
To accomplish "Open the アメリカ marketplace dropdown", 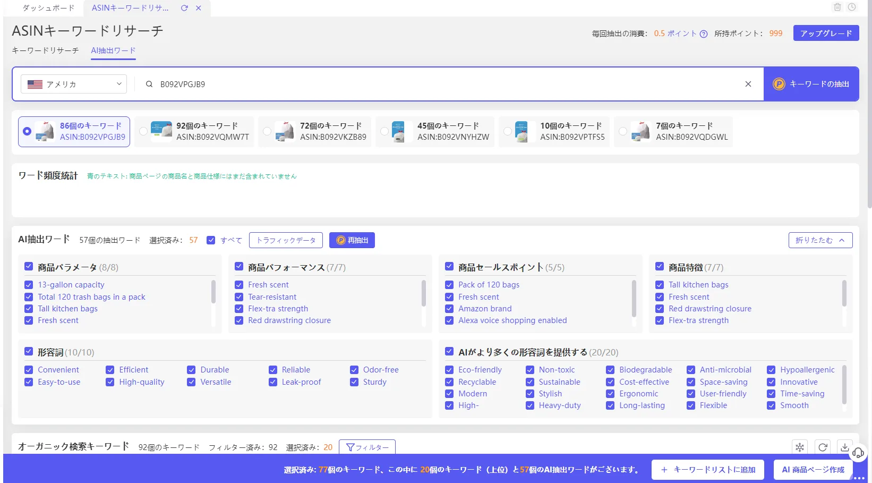I will point(74,84).
